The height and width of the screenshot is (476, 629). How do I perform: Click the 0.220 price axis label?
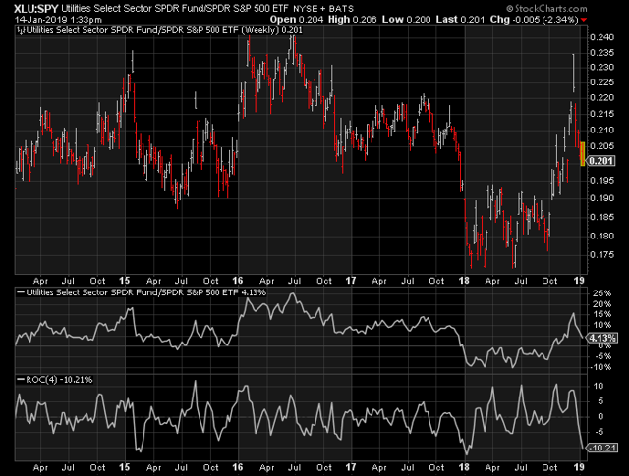(x=601, y=97)
